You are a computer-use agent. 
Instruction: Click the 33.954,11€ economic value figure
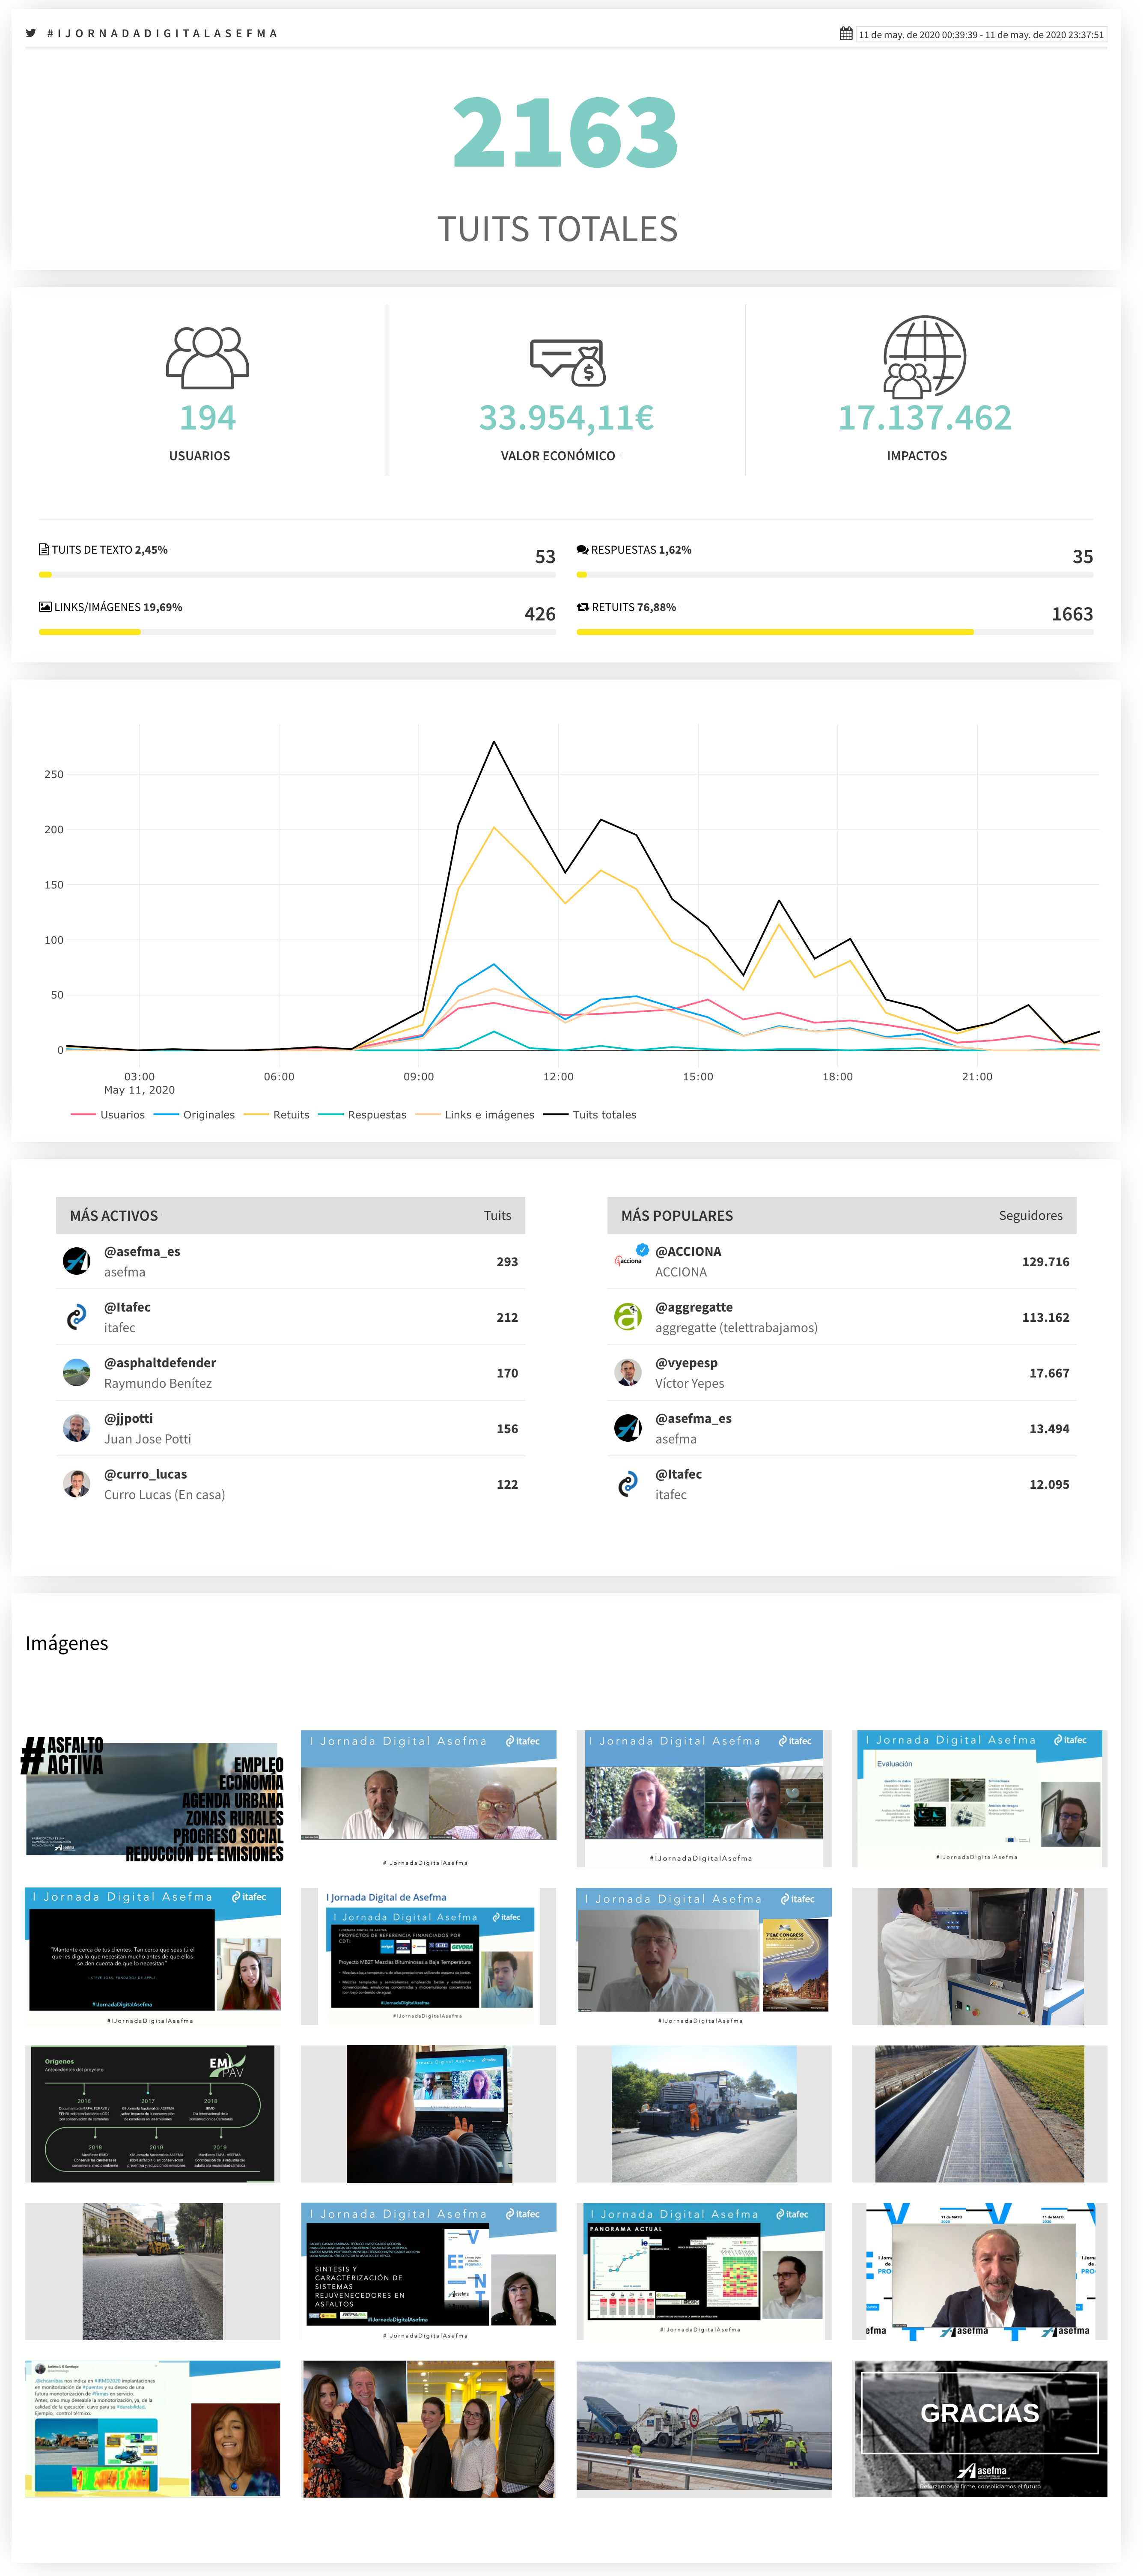(566, 418)
